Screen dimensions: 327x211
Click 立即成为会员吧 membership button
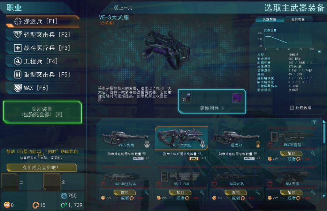[42, 168]
